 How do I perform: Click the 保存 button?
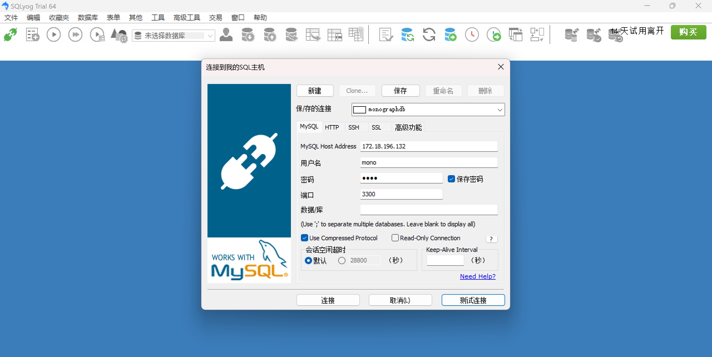click(400, 91)
